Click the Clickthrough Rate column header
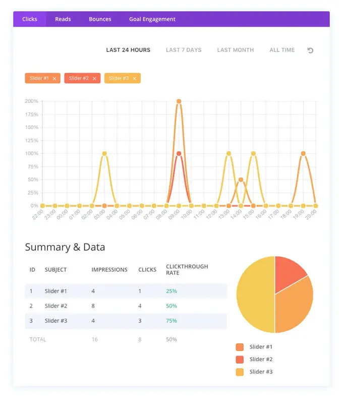Viewport: 343px width, 399px height. 187,270
